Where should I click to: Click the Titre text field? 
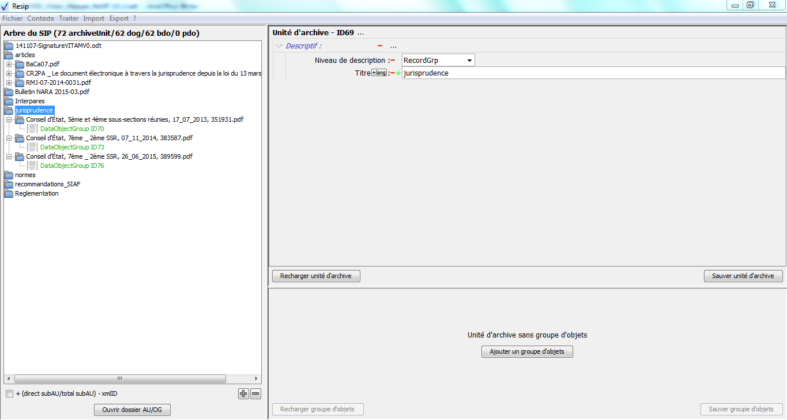[x=593, y=73]
